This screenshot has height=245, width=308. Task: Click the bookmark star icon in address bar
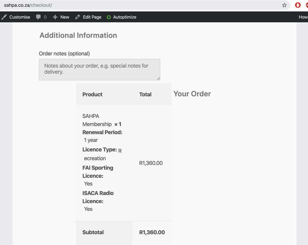(284, 5)
